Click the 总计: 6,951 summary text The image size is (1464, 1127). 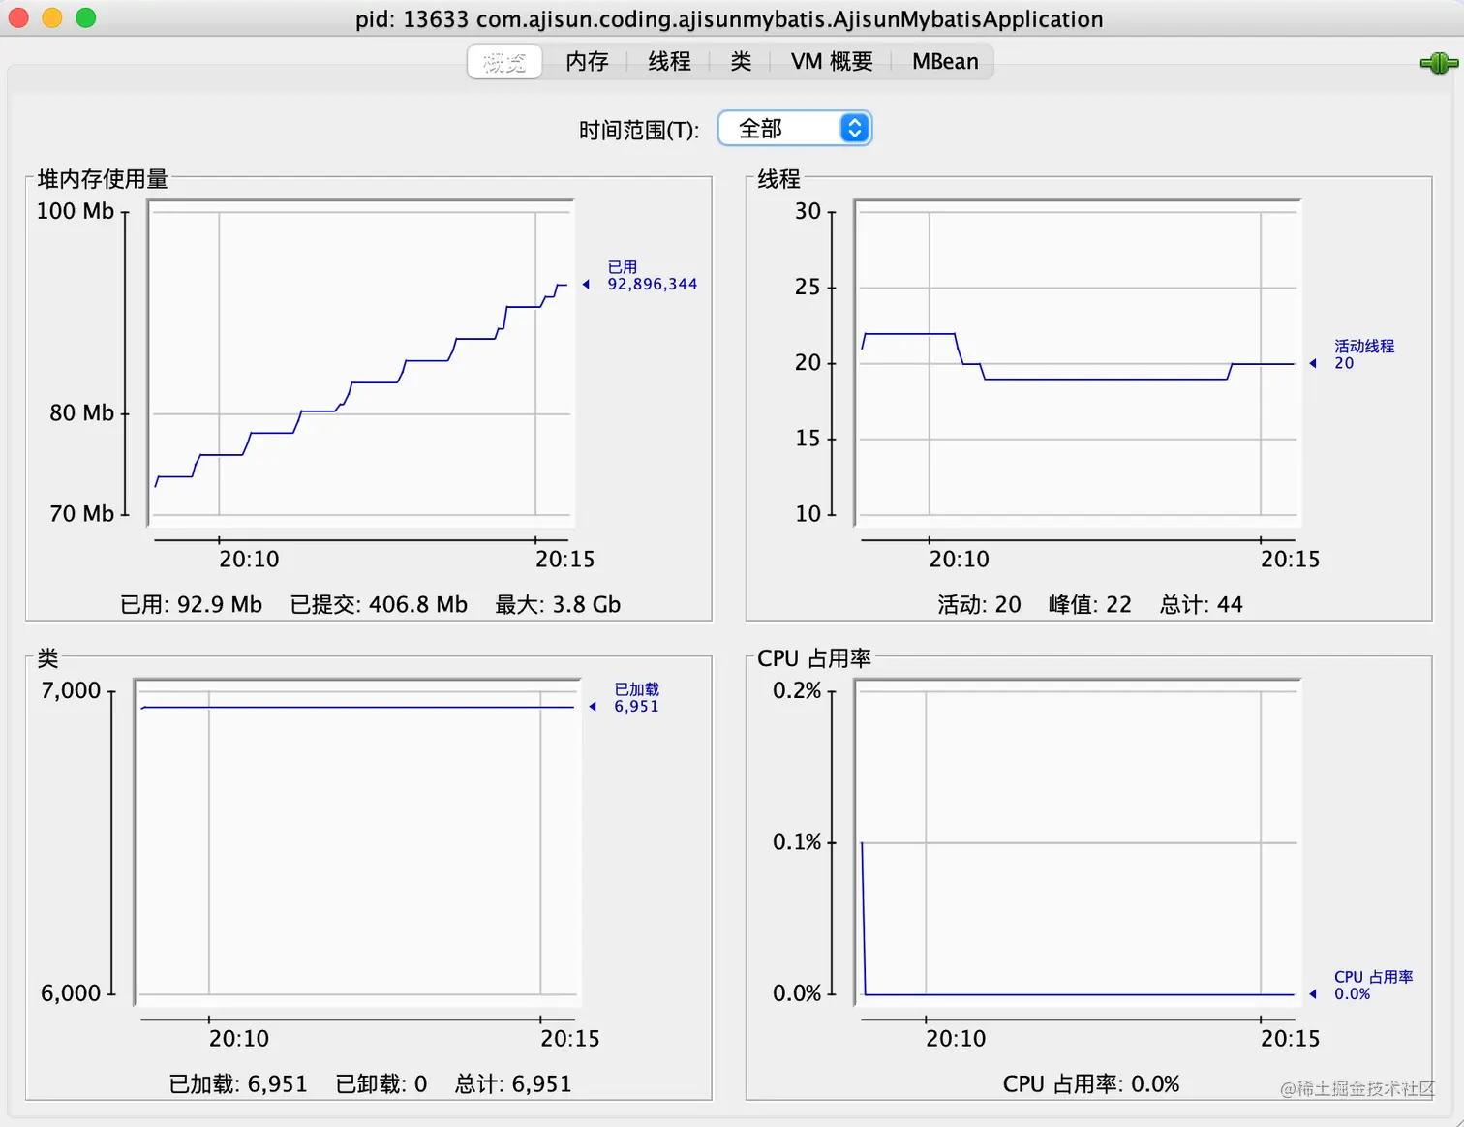pyautogui.click(x=513, y=1084)
